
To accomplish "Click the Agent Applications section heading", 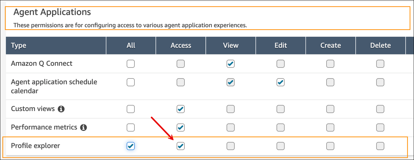I will [x=52, y=12].
